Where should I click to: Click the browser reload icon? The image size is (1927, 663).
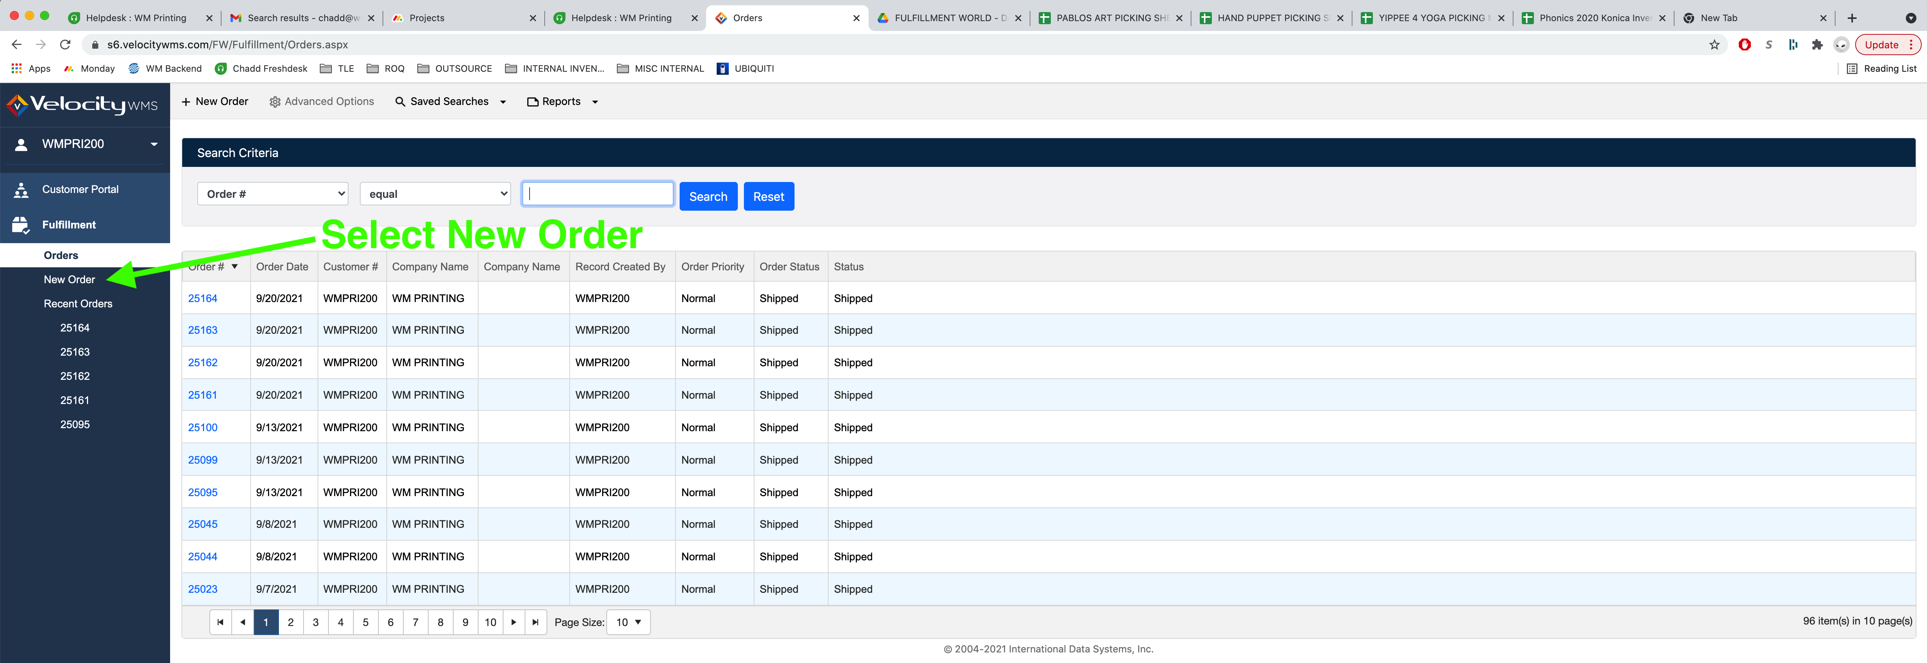click(65, 45)
